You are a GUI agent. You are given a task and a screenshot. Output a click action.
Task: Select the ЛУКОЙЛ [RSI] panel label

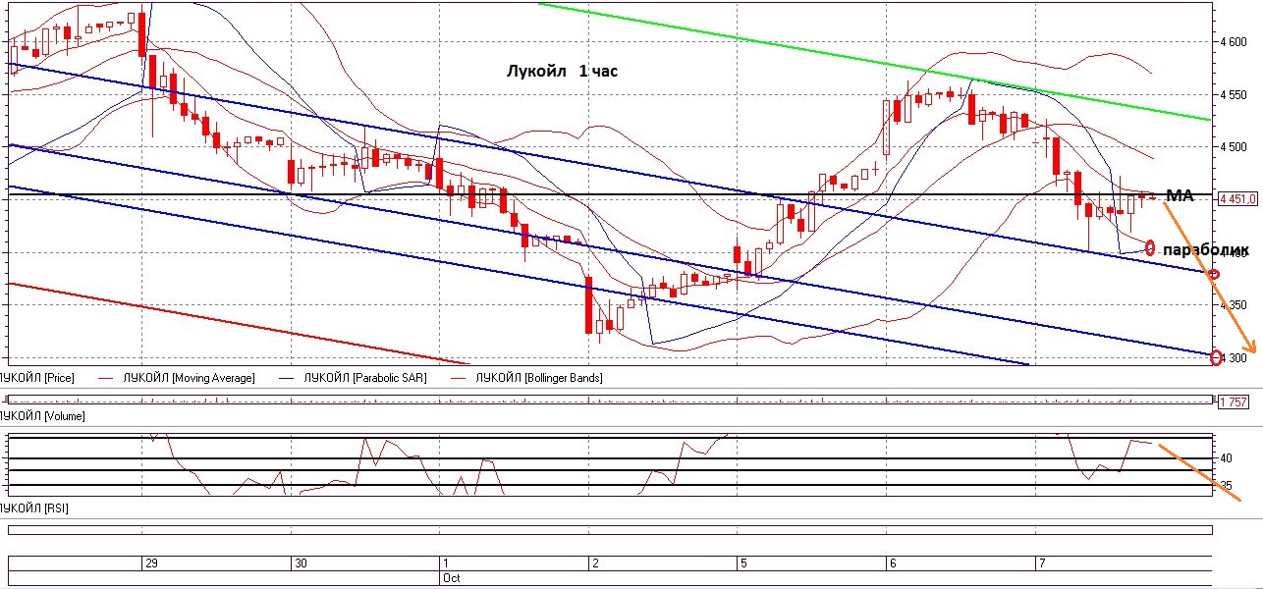click(x=34, y=509)
